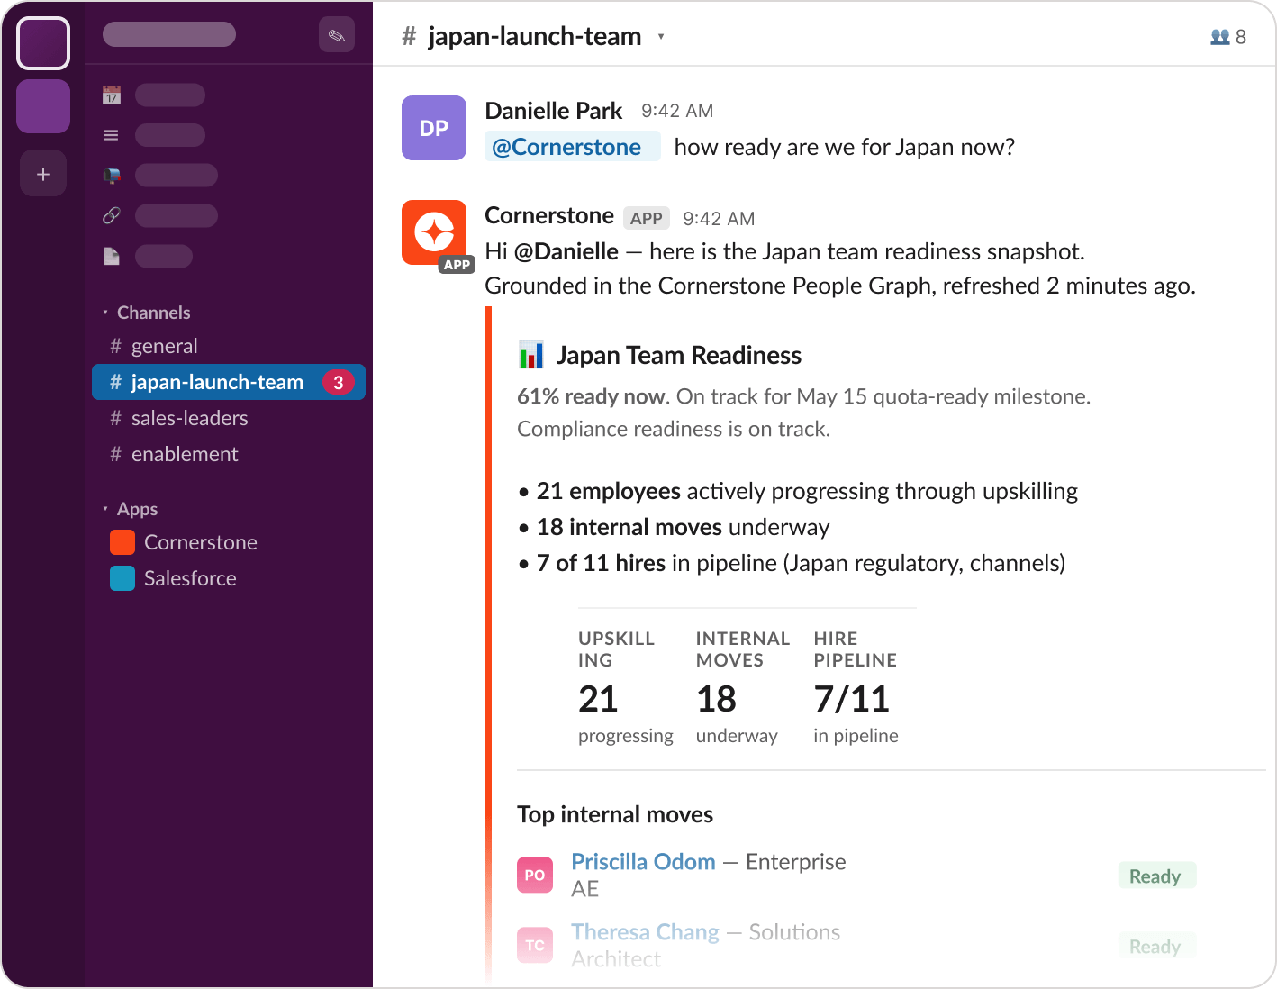Click the blue Salesforce icon under Apps
The height and width of the screenshot is (989, 1277).
click(122, 578)
